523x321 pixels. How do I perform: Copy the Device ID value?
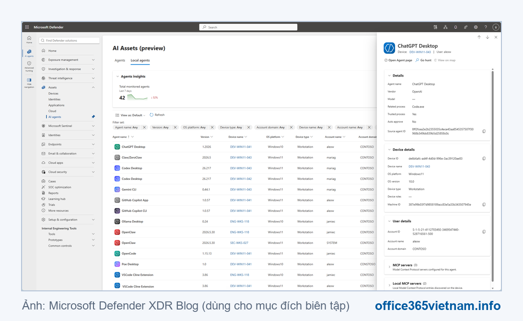[484, 158]
